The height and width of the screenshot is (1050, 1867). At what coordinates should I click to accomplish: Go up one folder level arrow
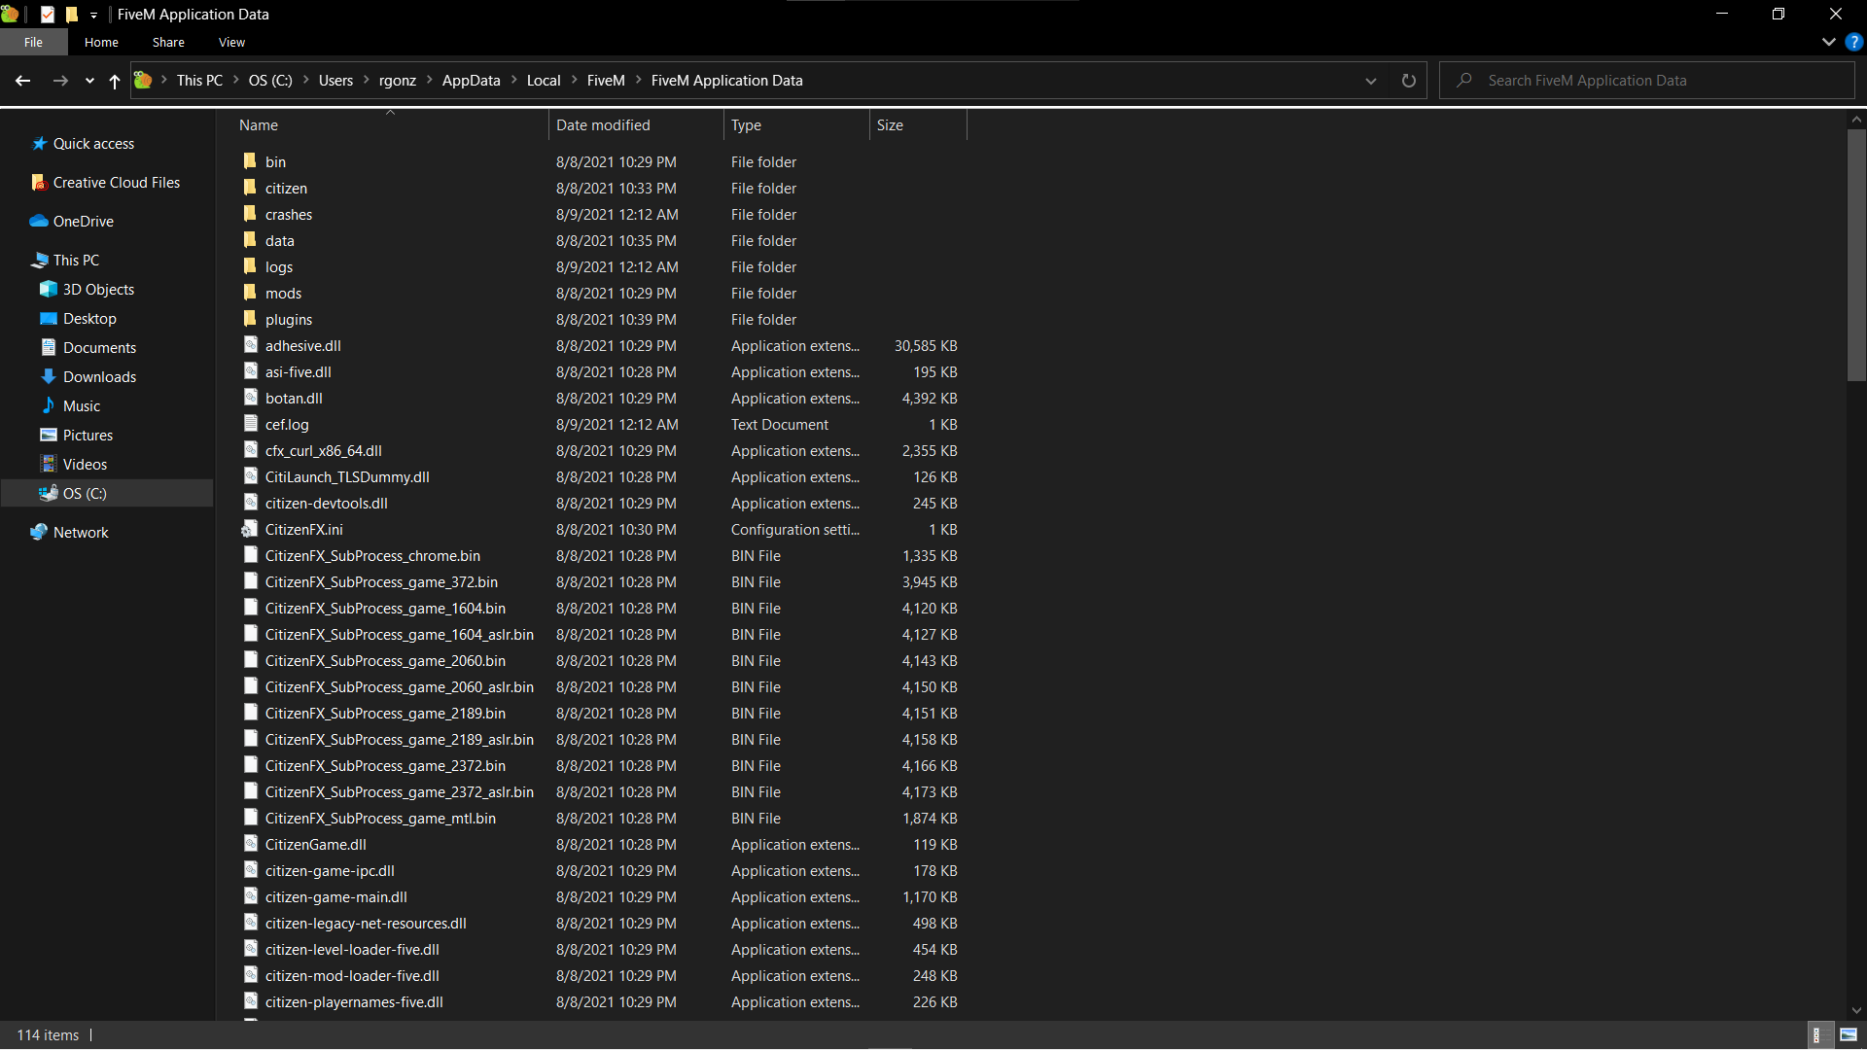115,81
